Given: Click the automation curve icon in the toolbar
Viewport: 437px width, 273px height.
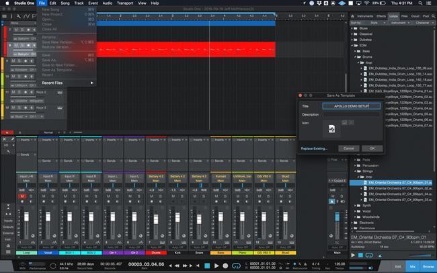Looking at the screenshot, I should coord(26,16).
